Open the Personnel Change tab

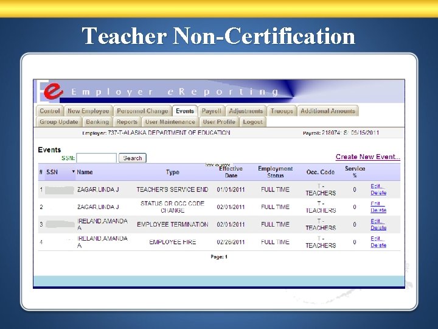(142, 111)
